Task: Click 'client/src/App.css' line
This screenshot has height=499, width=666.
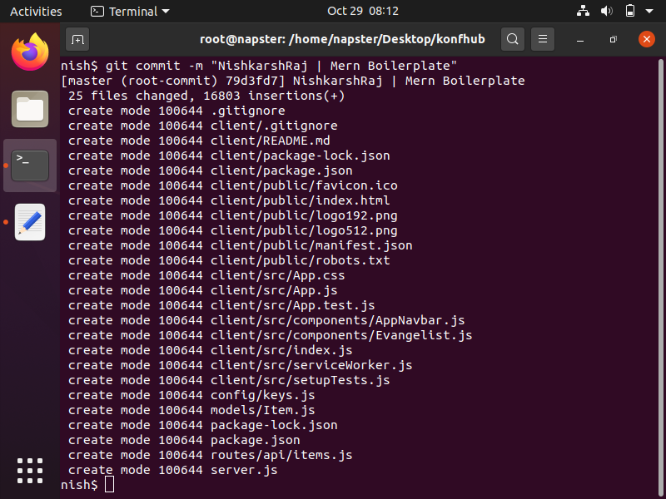Action: (x=206, y=275)
